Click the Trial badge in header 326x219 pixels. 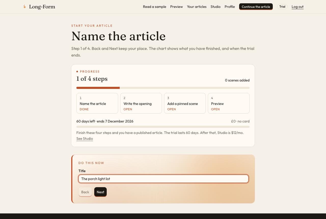point(282,7)
